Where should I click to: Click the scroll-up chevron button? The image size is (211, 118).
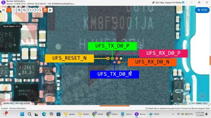202,96
